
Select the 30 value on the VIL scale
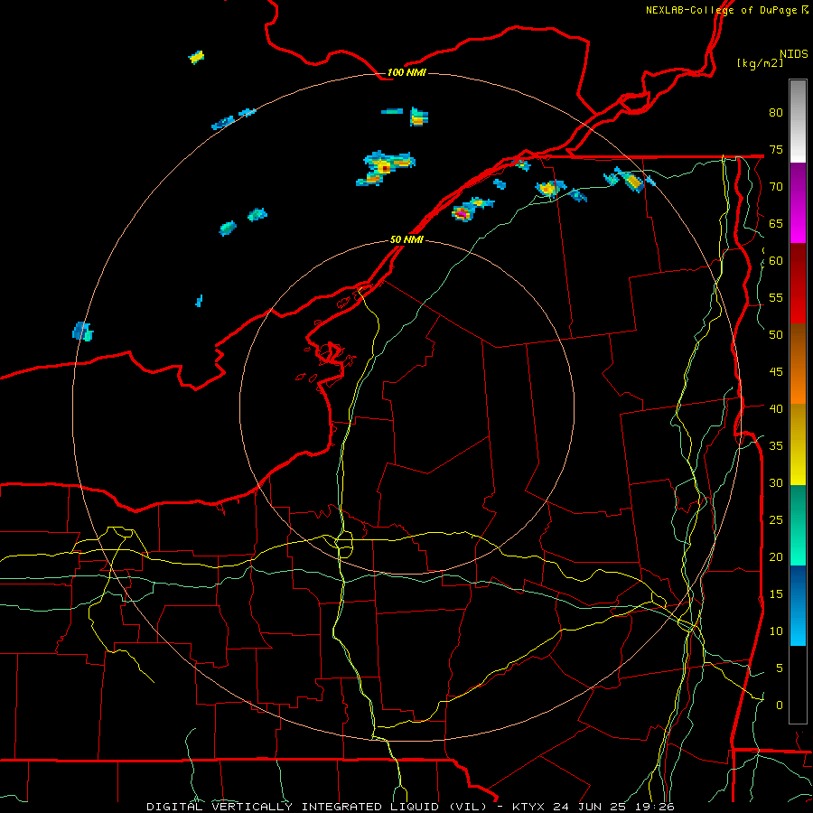click(776, 482)
